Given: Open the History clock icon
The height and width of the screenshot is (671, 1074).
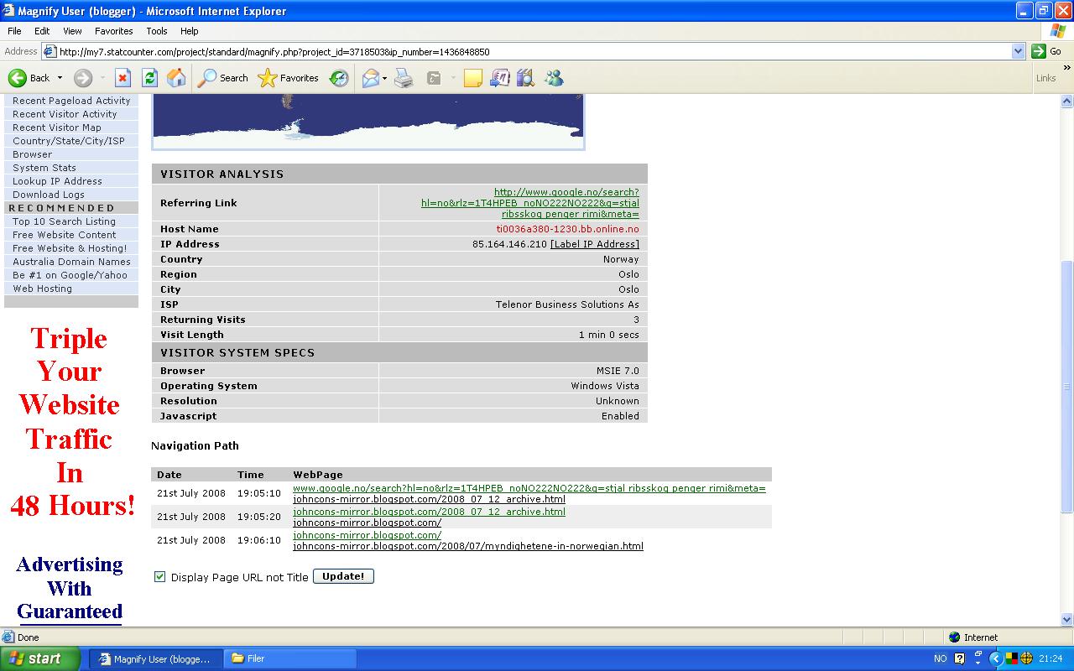Looking at the screenshot, I should [x=339, y=78].
